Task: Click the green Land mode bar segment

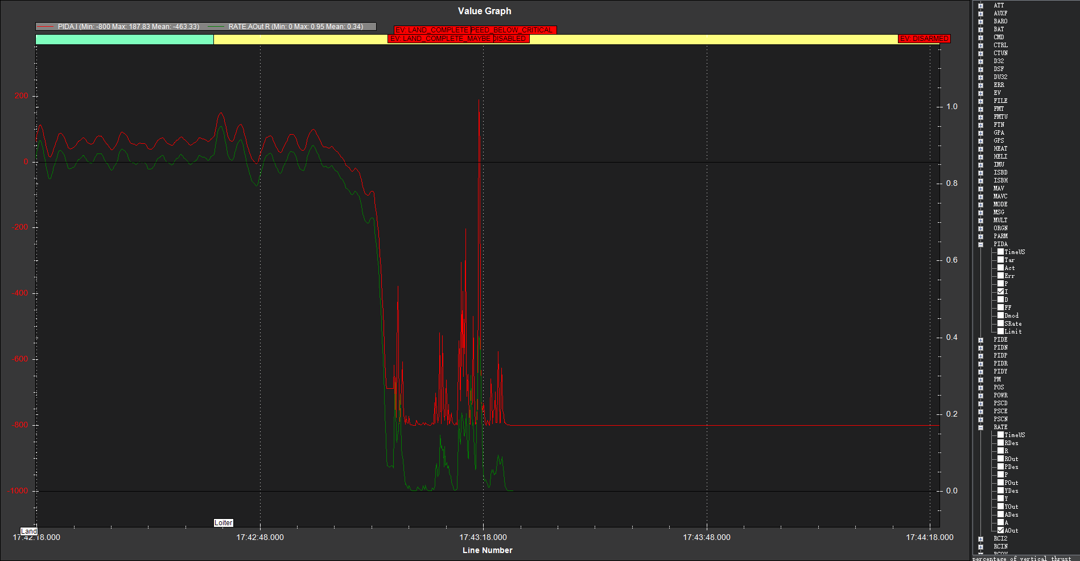Action: (x=125, y=39)
